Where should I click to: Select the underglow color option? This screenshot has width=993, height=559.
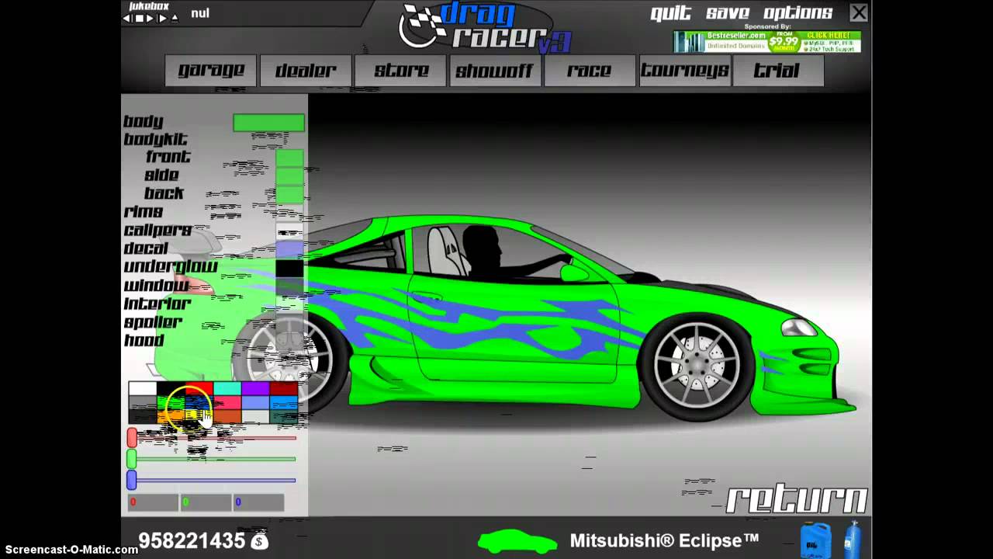[x=171, y=267]
